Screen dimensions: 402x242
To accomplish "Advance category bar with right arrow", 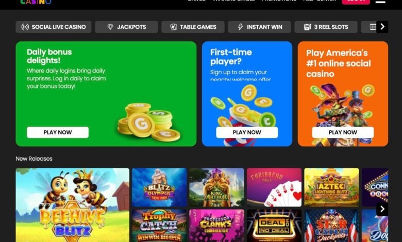I will (x=382, y=27).
